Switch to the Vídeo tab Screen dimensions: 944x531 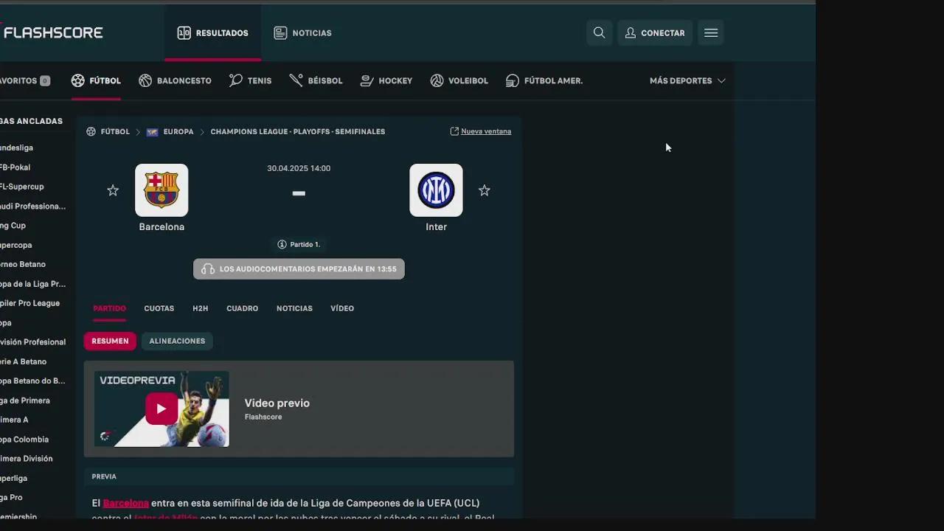(342, 308)
